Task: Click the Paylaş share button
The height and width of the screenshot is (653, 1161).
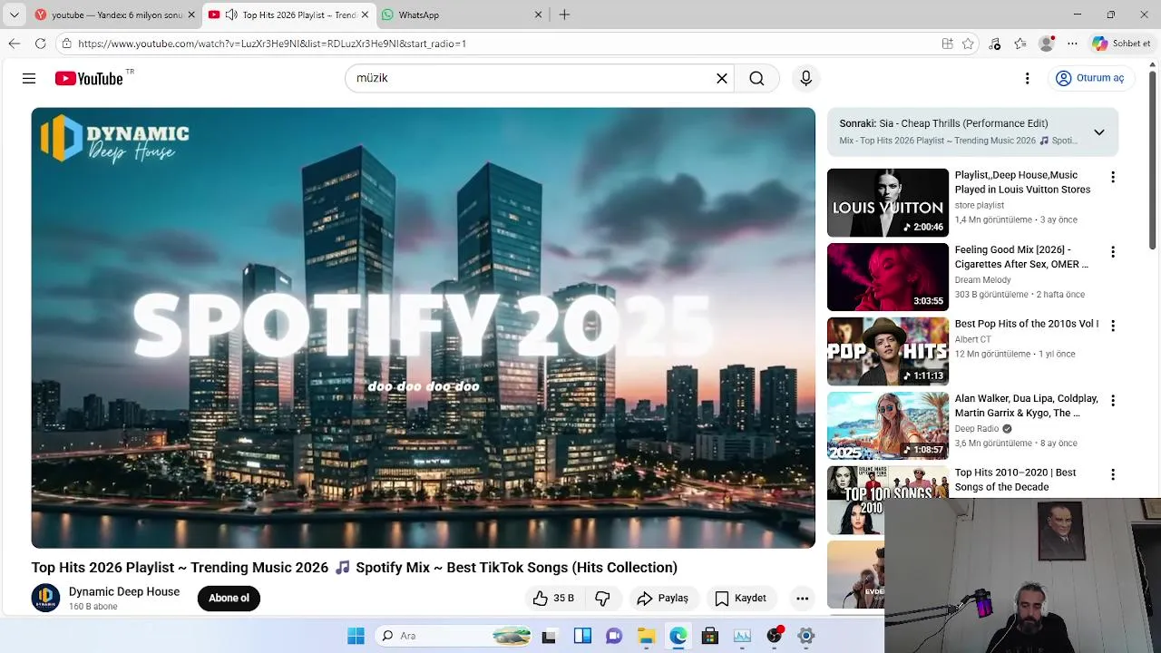Action: [663, 599]
